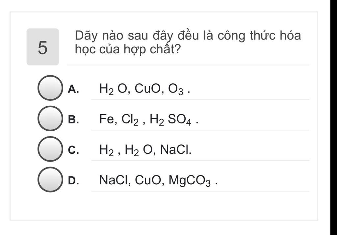
Task: Click answer text 'NaCl, CuO, MgCO3'
Action: pyautogui.click(x=158, y=181)
